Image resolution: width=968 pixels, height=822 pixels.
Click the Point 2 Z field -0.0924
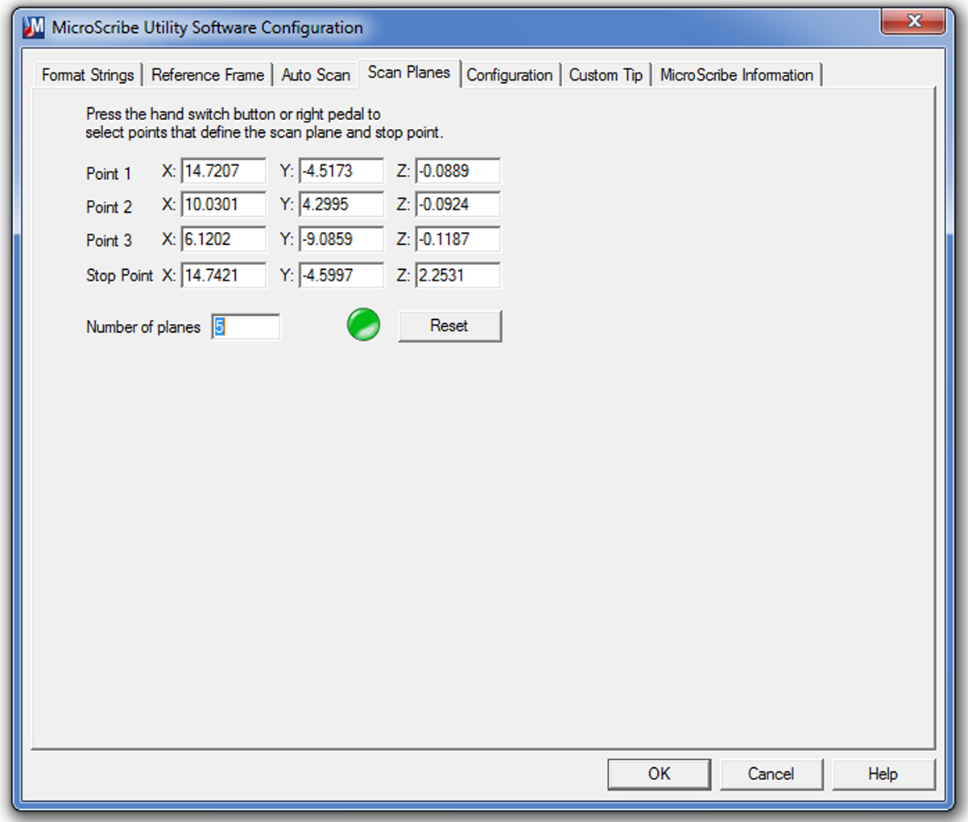pyautogui.click(x=457, y=205)
